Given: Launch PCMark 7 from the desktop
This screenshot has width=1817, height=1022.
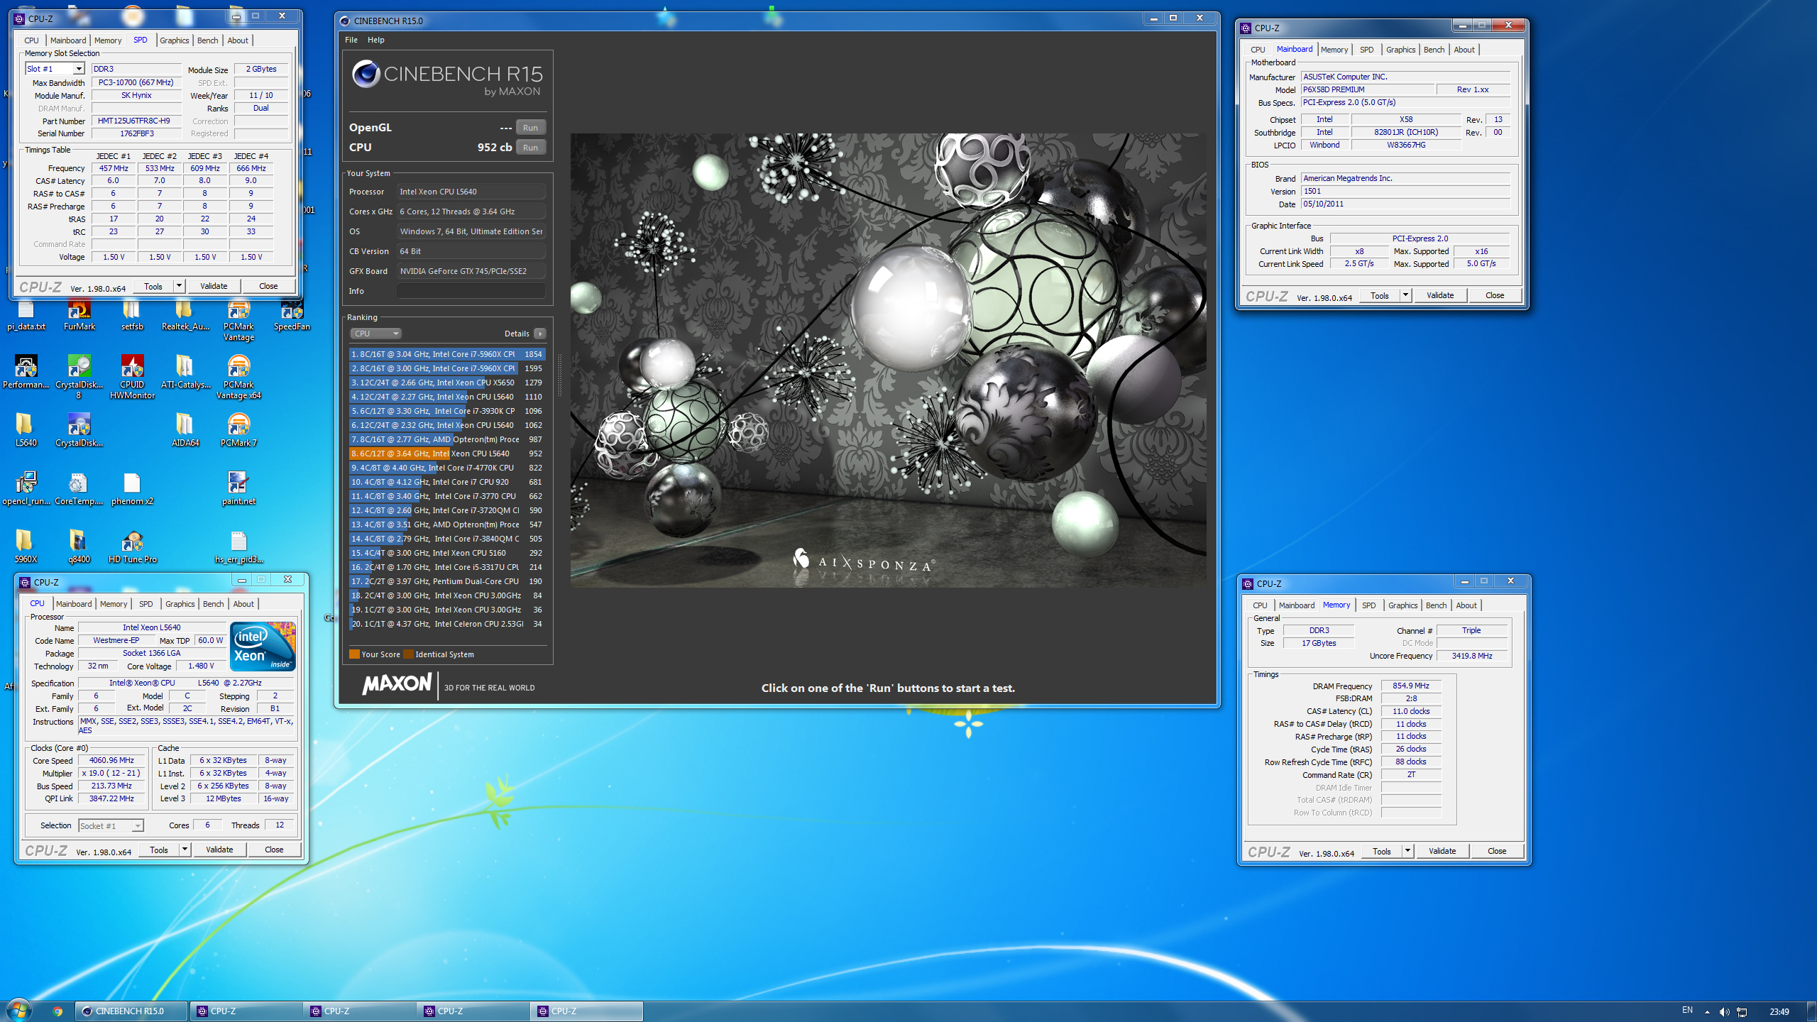Looking at the screenshot, I should (238, 430).
